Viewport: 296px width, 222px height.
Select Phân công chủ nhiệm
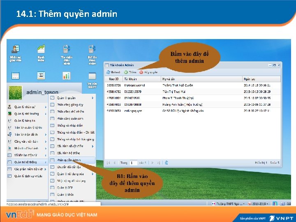[x=72, y=111]
